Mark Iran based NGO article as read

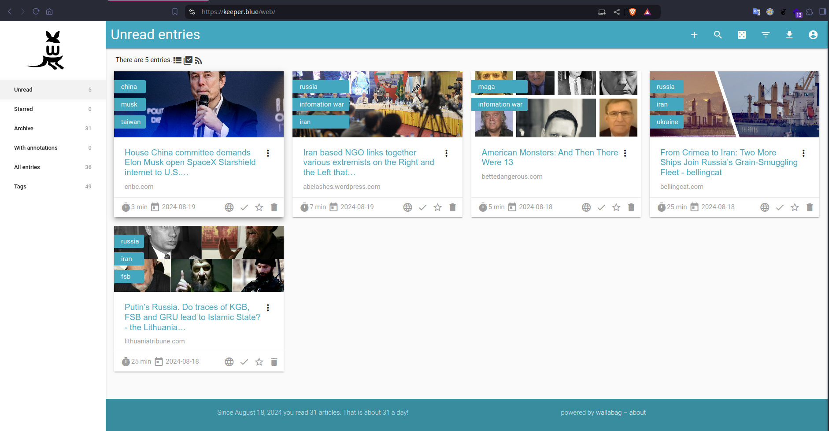point(423,207)
